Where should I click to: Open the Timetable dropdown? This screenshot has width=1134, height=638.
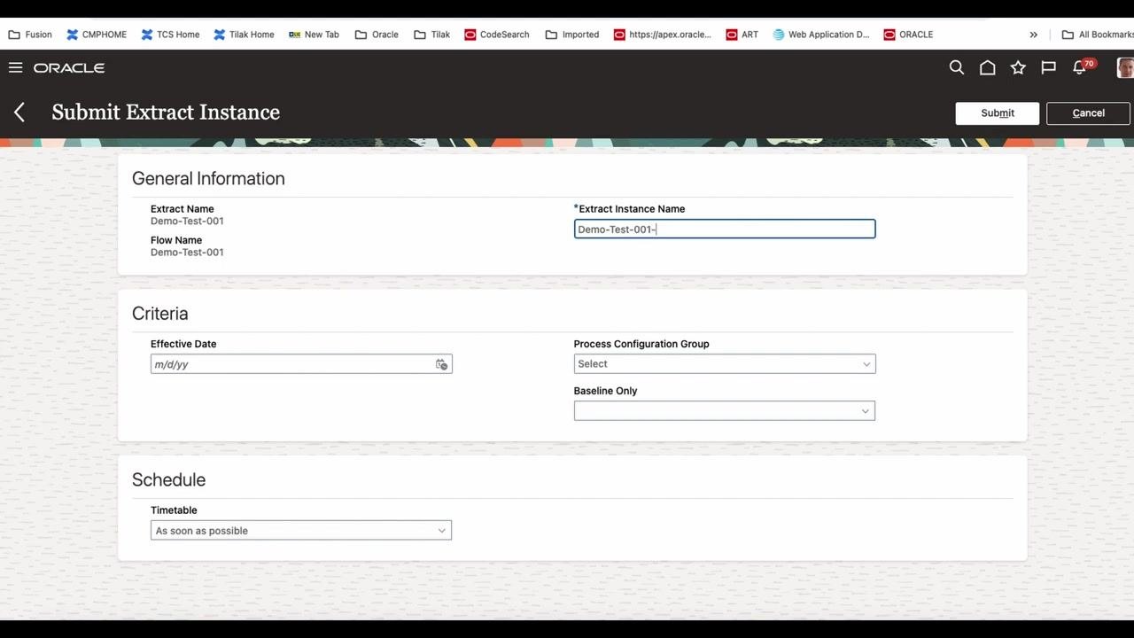coord(301,530)
